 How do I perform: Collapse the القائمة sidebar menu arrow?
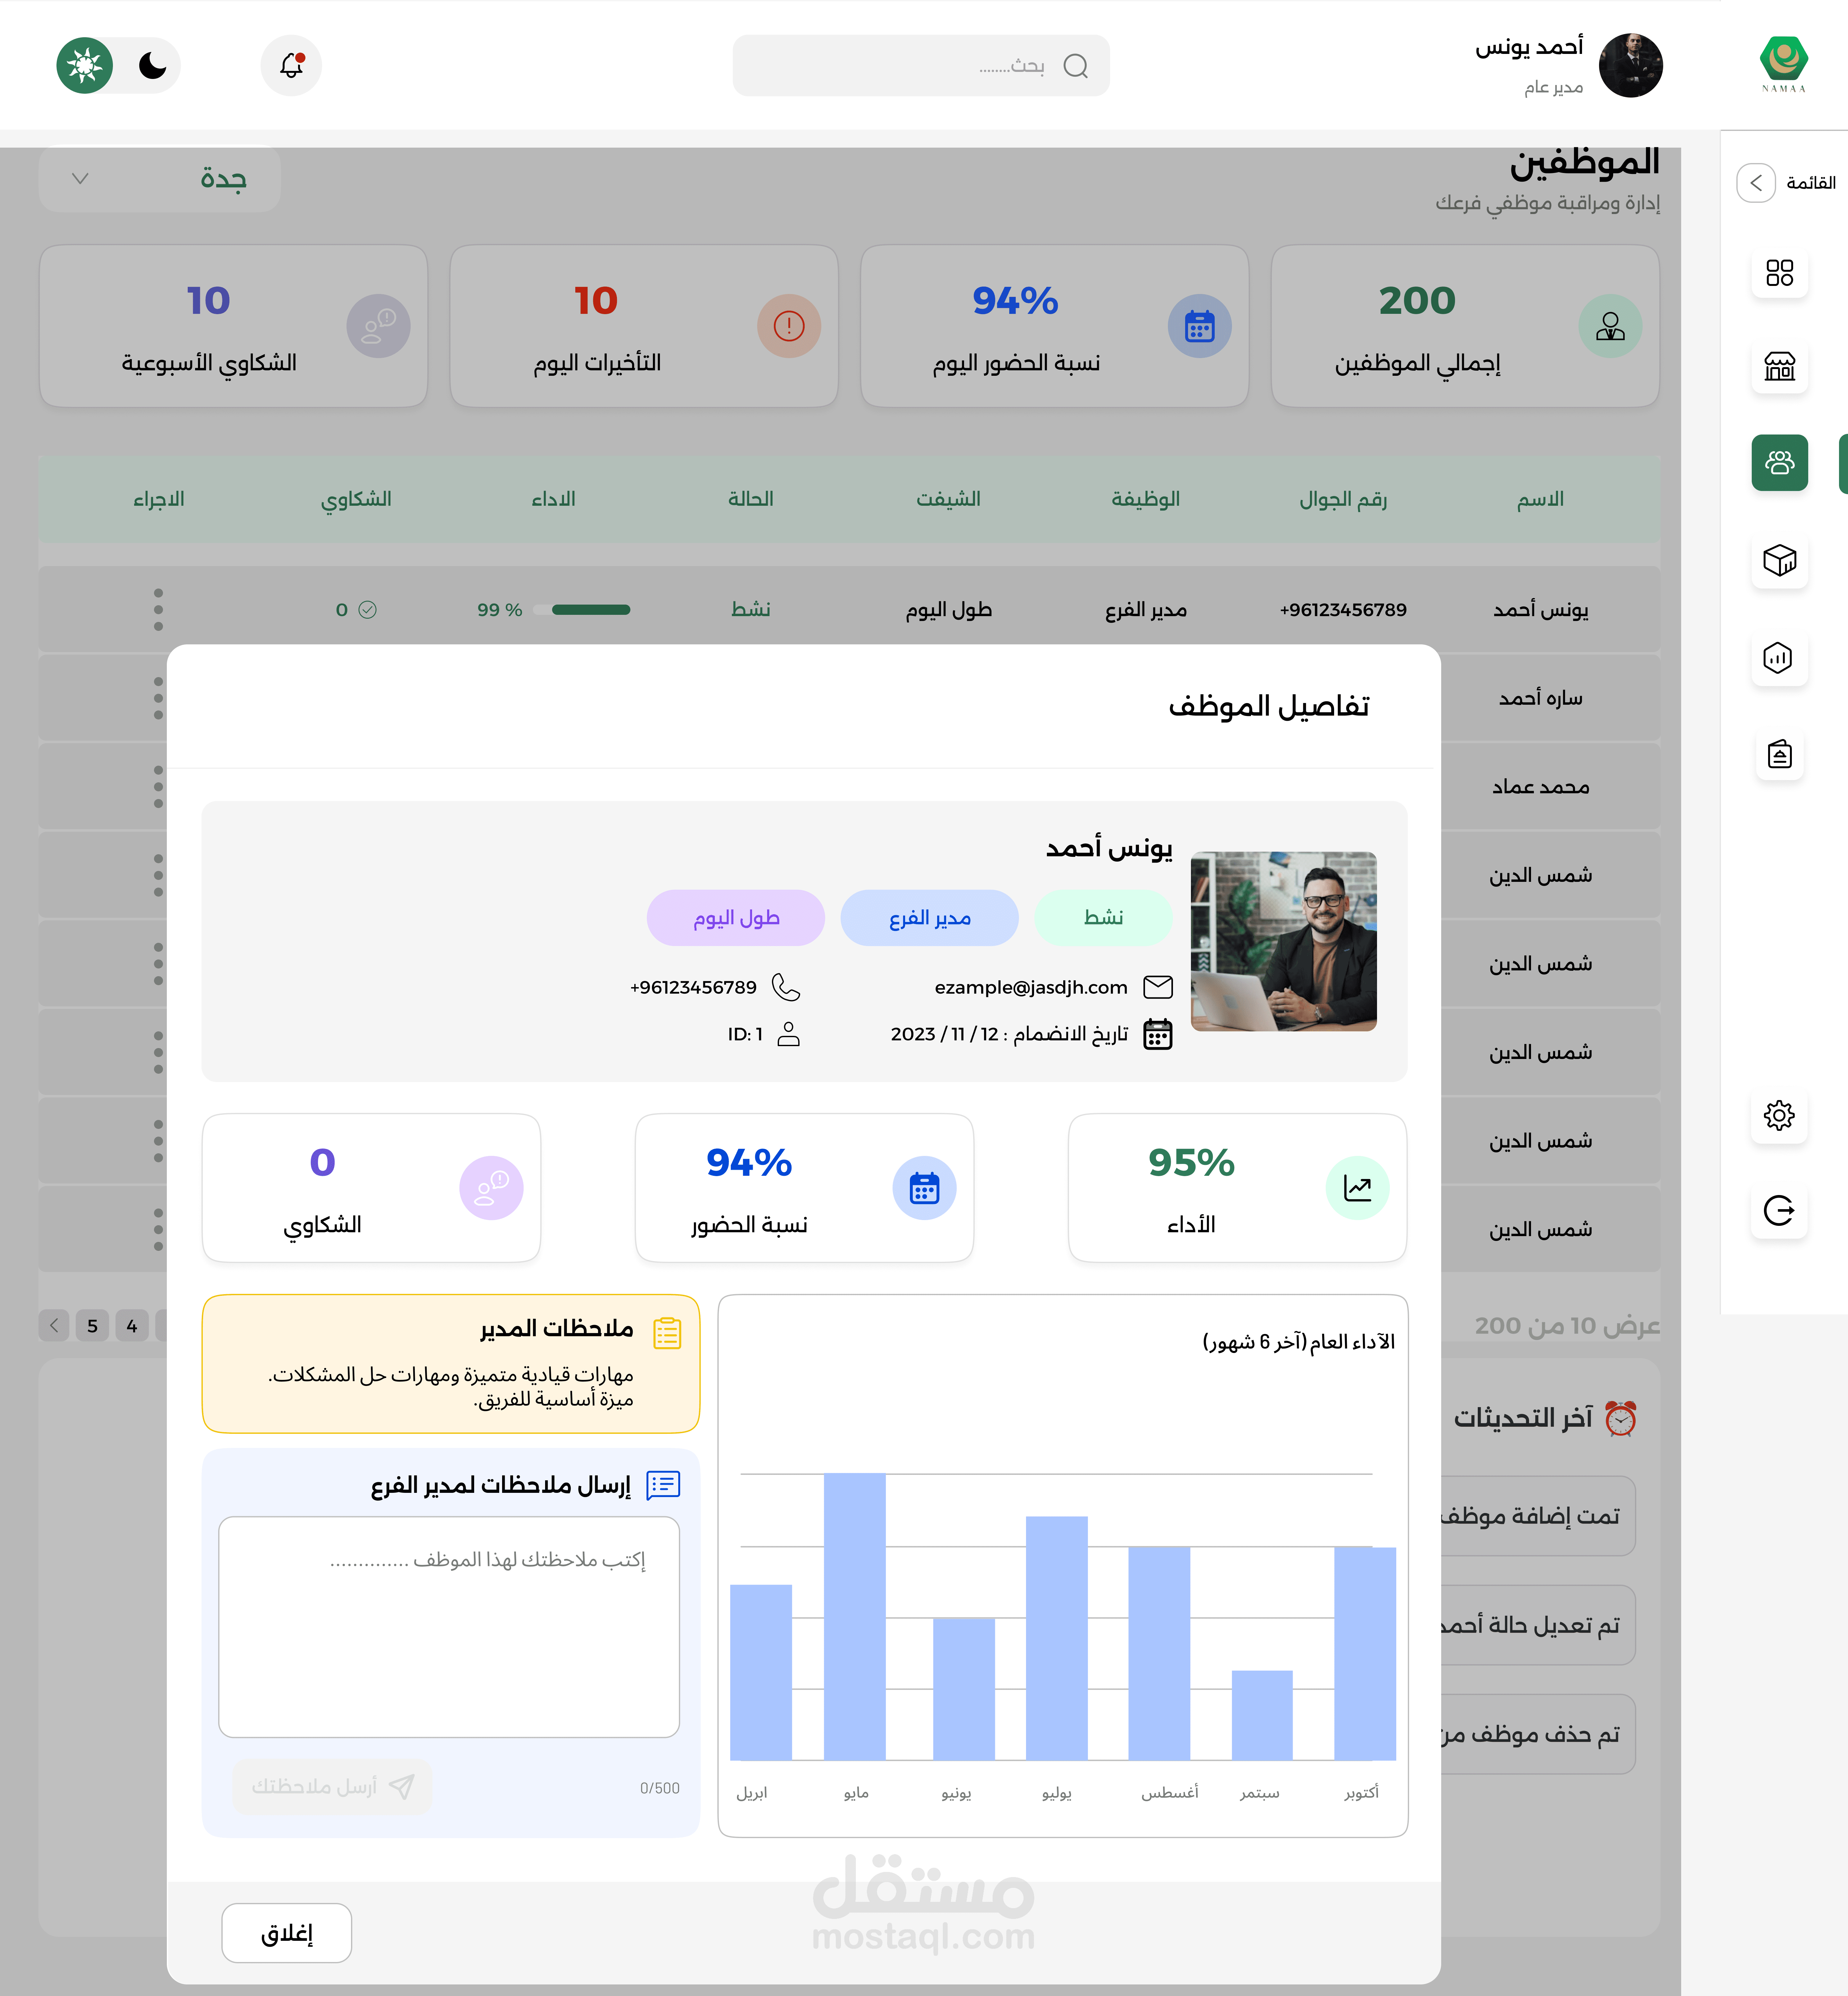(1756, 183)
